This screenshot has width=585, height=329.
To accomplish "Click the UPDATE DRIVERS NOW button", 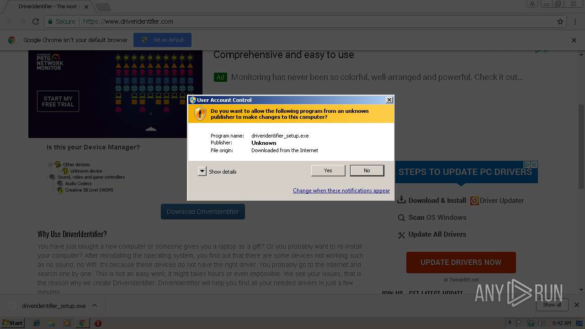I will [x=461, y=262].
